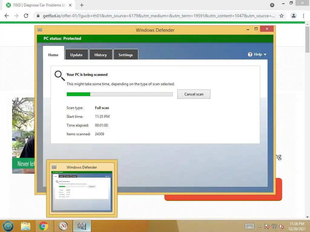This screenshot has height=232, width=310.
Task: Click the Chrome tab search dropdown icon
Action: tap(272, 5)
